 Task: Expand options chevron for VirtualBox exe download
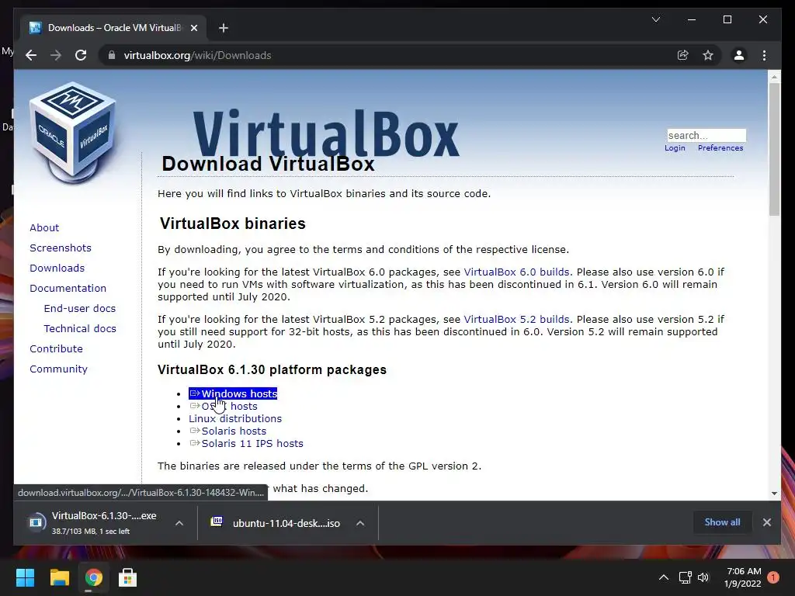click(x=179, y=523)
